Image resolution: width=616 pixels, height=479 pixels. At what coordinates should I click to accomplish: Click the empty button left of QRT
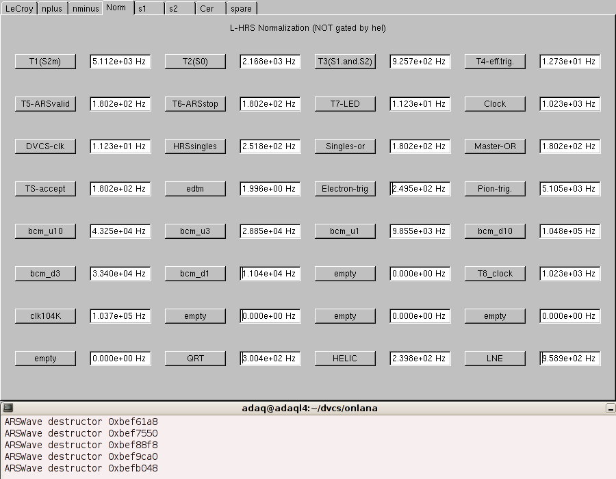point(45,358)
